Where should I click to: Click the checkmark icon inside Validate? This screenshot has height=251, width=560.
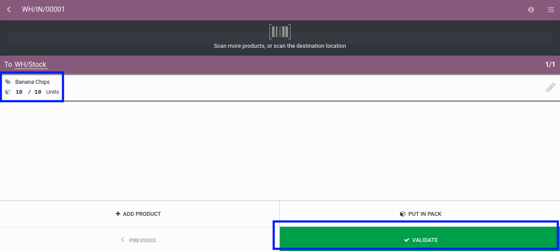point(406,239)
